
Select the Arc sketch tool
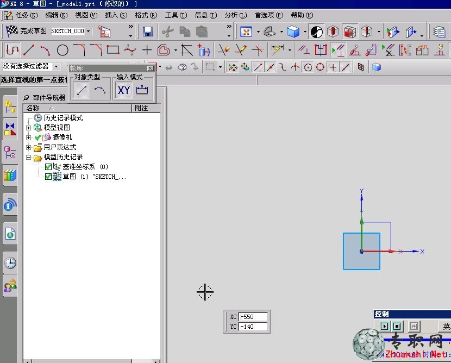coord(46,50)
